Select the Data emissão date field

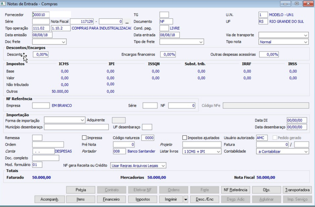point(42,35)
